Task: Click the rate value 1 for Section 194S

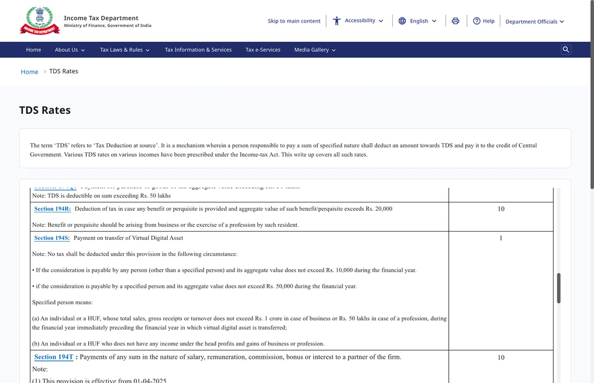Action: click(501, 238)
